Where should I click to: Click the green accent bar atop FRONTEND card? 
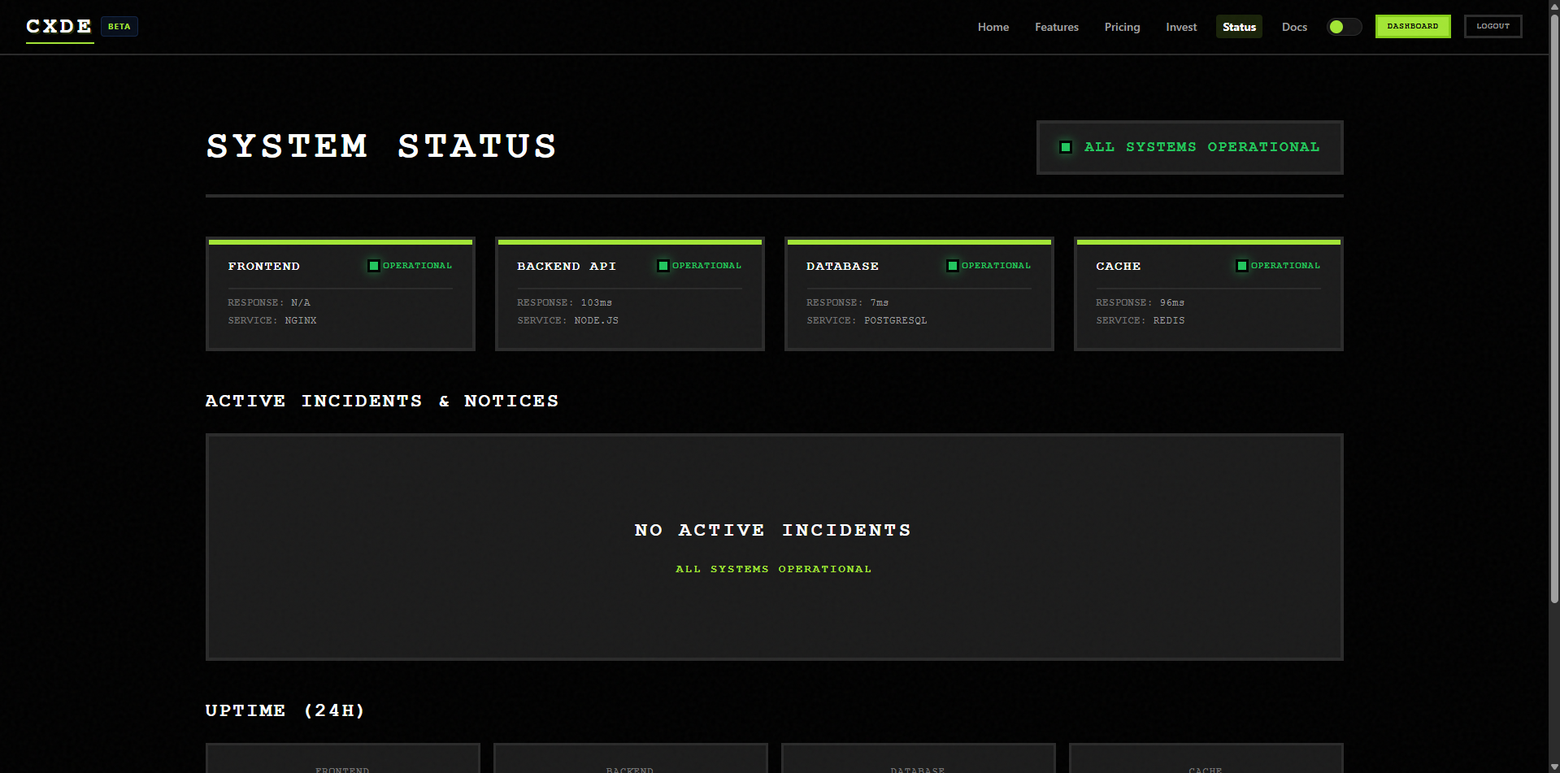tap(340, 241)
